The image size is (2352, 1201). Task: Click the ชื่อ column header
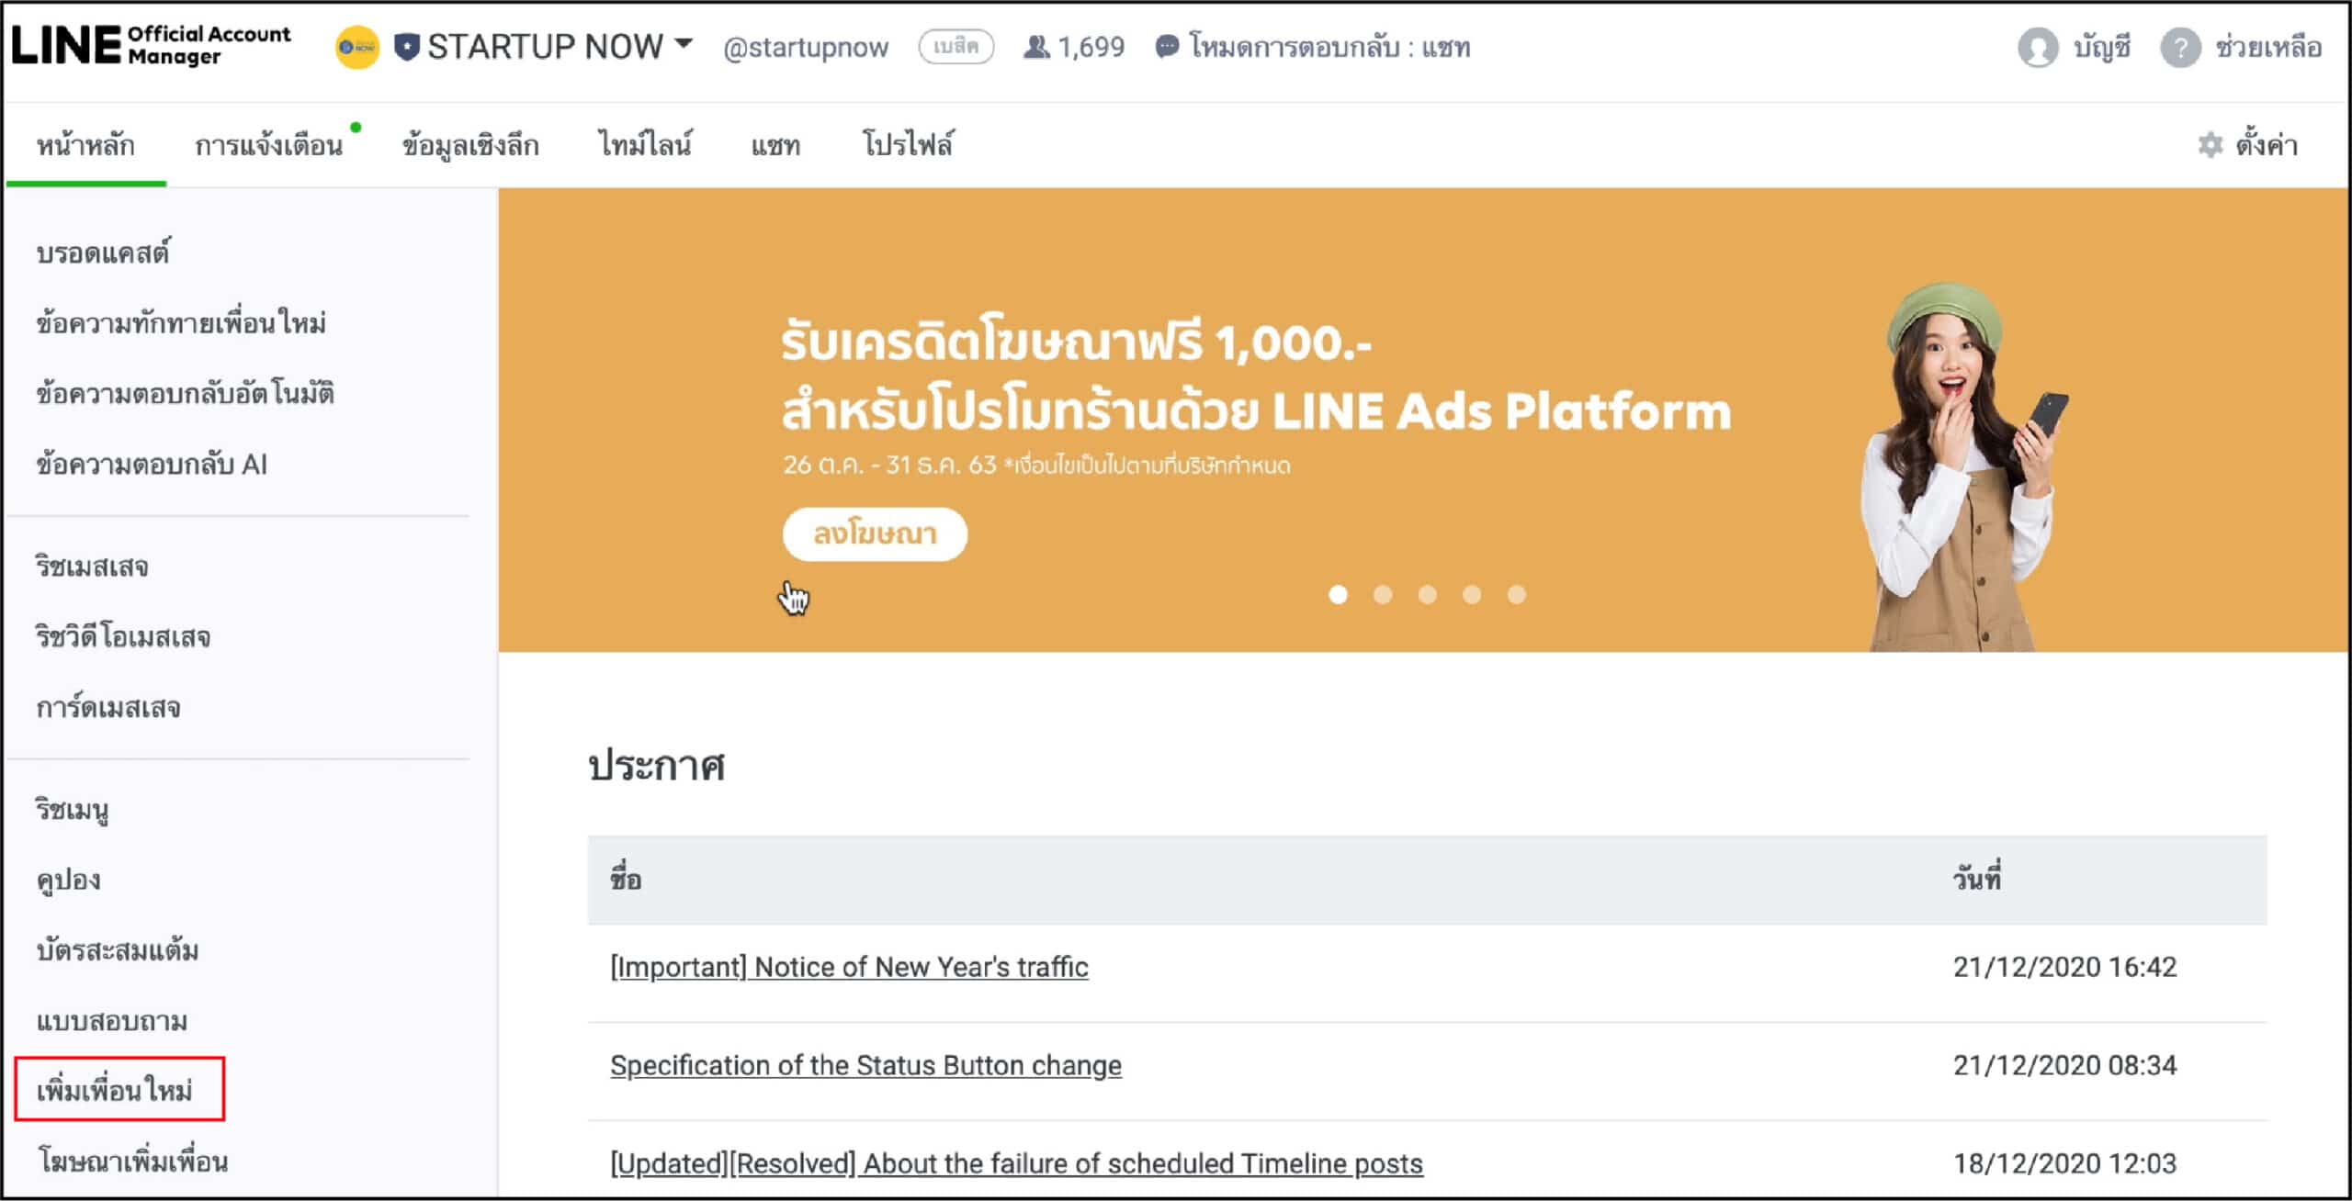[x=626, y=879]
